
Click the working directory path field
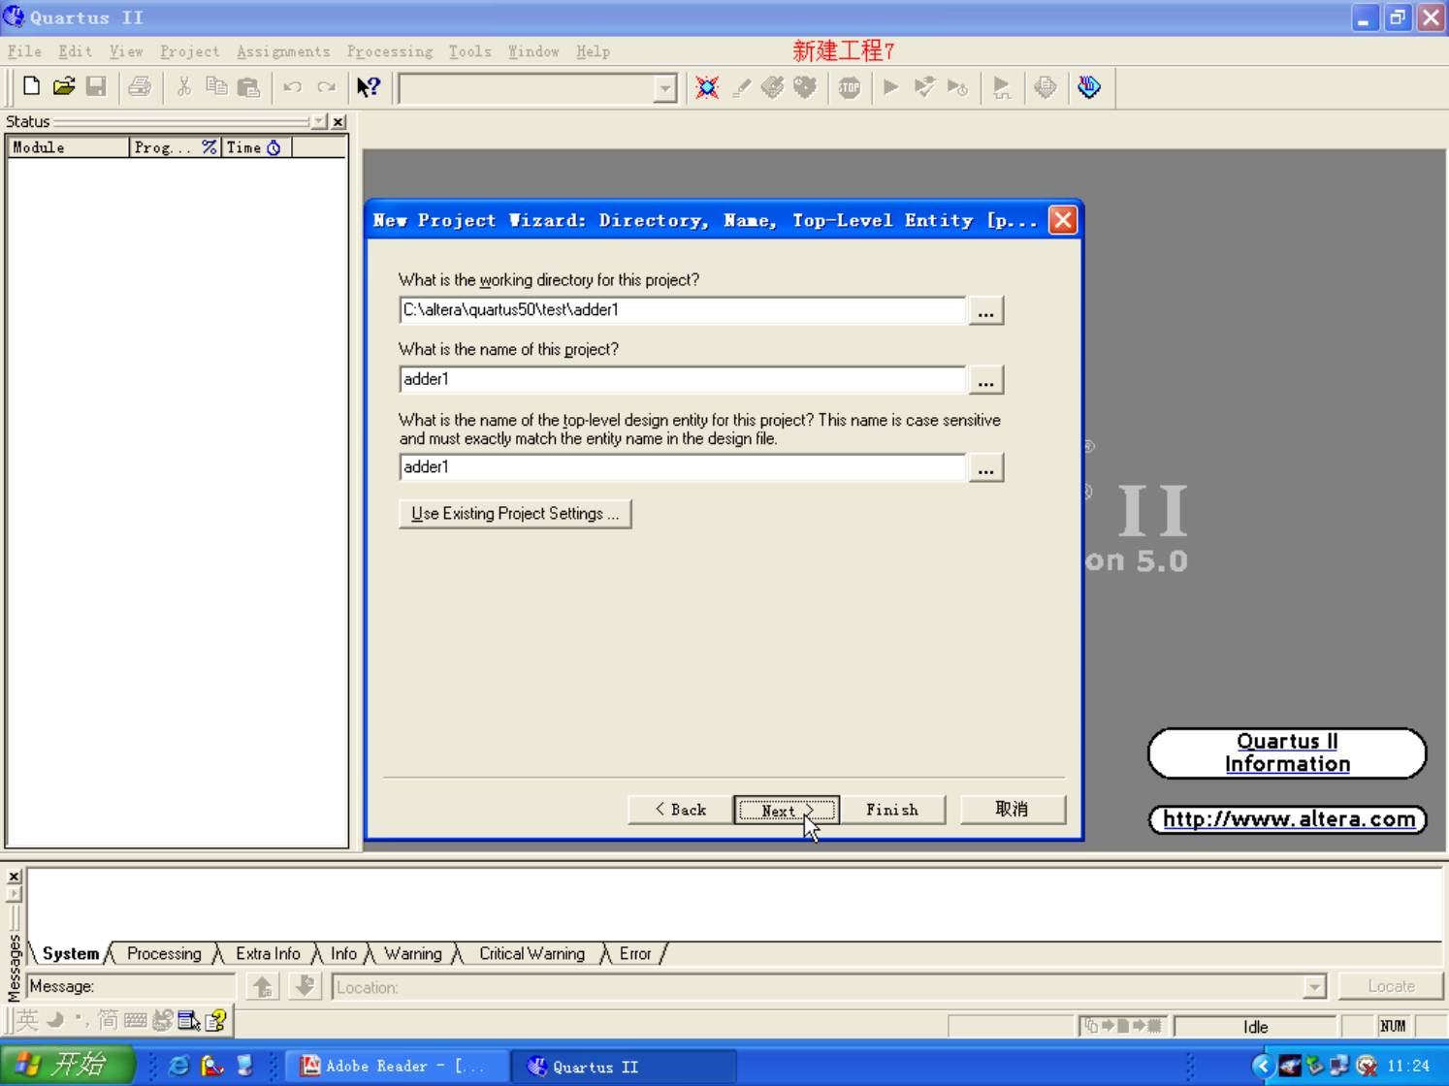(683, 310)
